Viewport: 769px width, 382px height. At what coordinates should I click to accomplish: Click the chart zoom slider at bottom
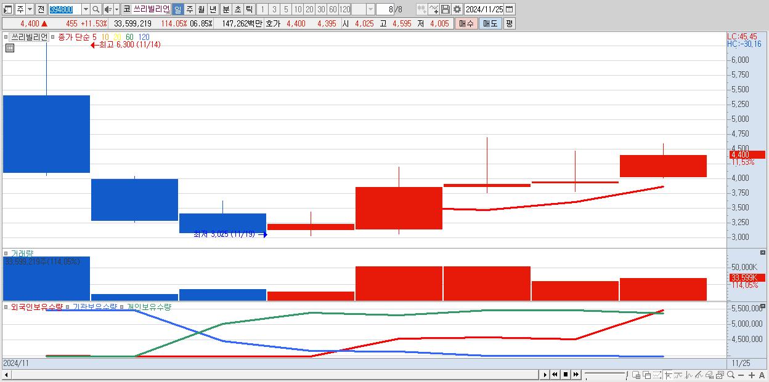(x=607, y=375)
